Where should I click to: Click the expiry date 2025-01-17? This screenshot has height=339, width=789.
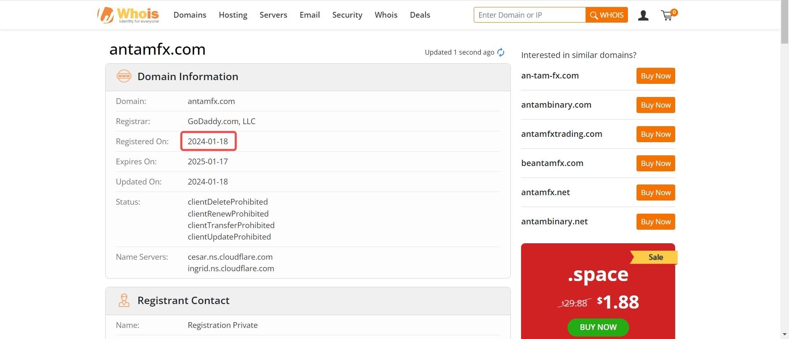coord(208,161)
